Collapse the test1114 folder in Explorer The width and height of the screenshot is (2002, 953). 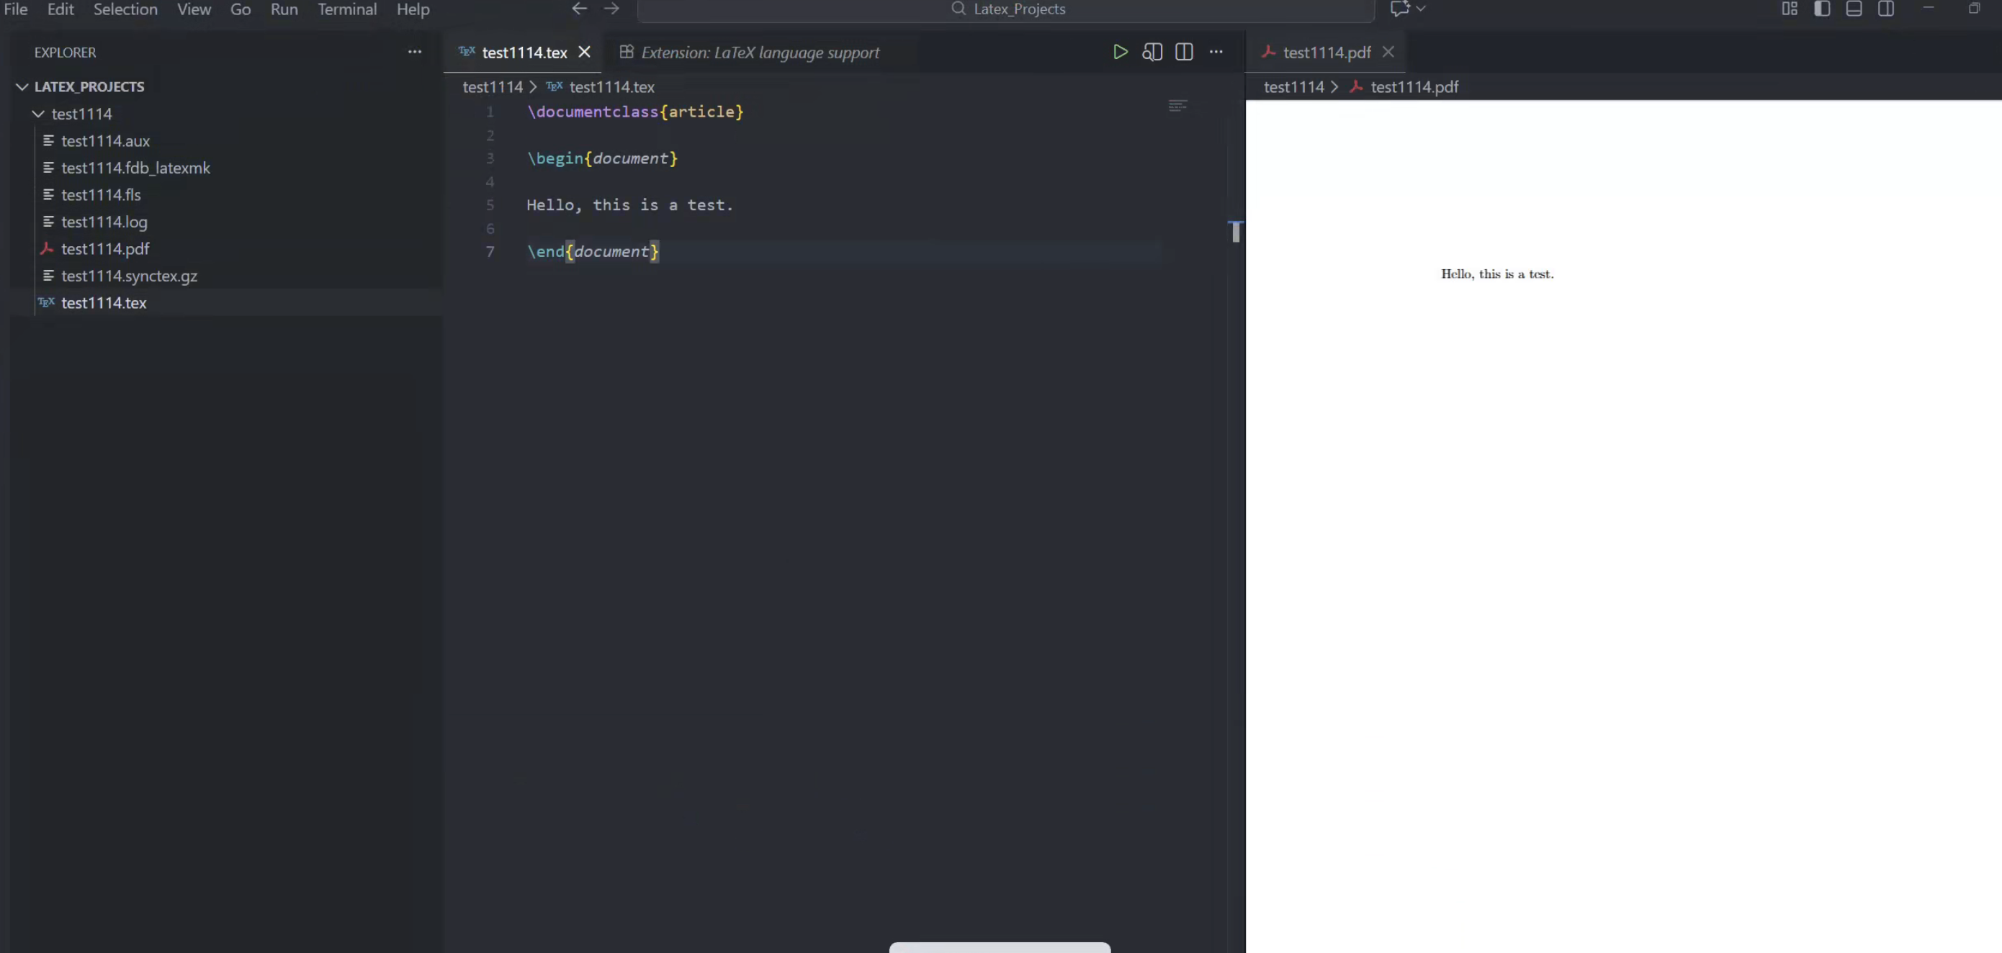pyautogui.click(x=37, y=114)
